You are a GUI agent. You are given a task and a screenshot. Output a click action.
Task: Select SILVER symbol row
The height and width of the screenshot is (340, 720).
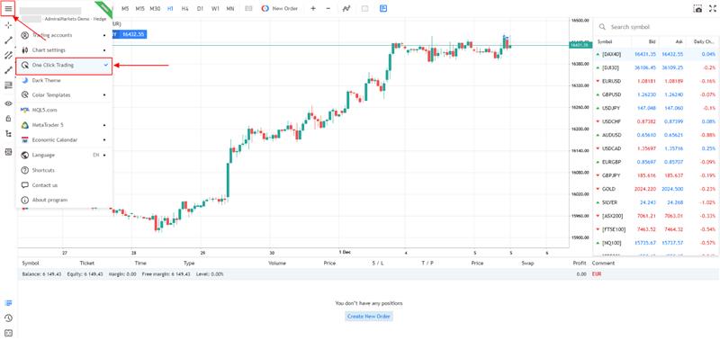[x=657, y=202]
